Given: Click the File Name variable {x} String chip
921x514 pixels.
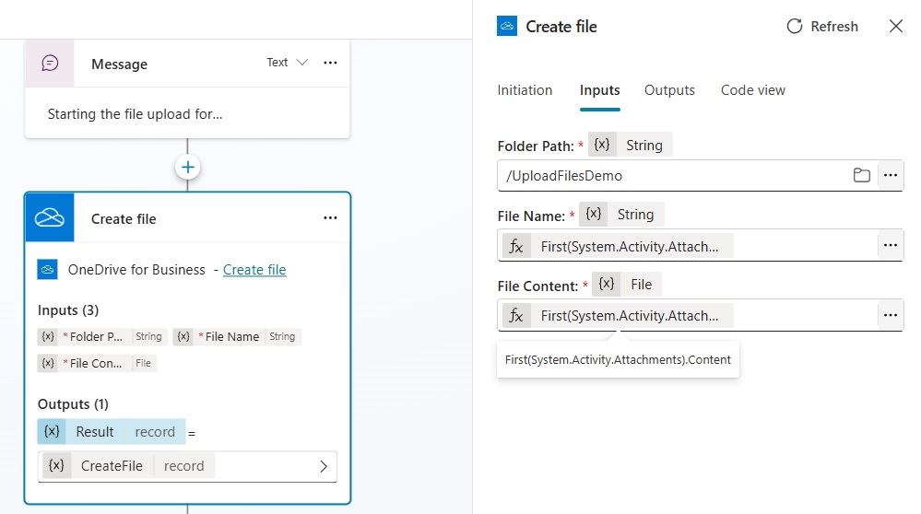Looking at the screenshot, I should tap(621, 214).
